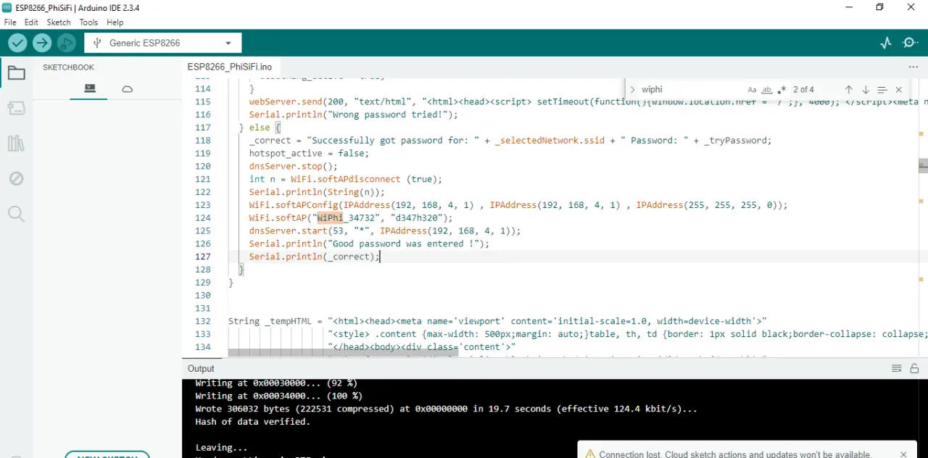Viewport: 928px width, 458px height.
Task: Open the Sketchbook folder sidebar icon
Action: click(16, 73)
